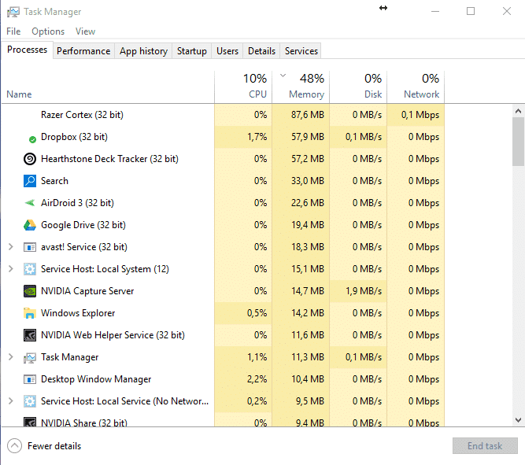Click the 1,9 MB/s disk value
Image resolution: width=525 pixels, height=465 pixels.
tap(364, 291)
